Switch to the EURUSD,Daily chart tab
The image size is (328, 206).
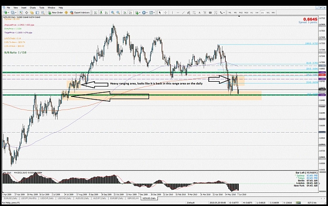coord(10,198)
